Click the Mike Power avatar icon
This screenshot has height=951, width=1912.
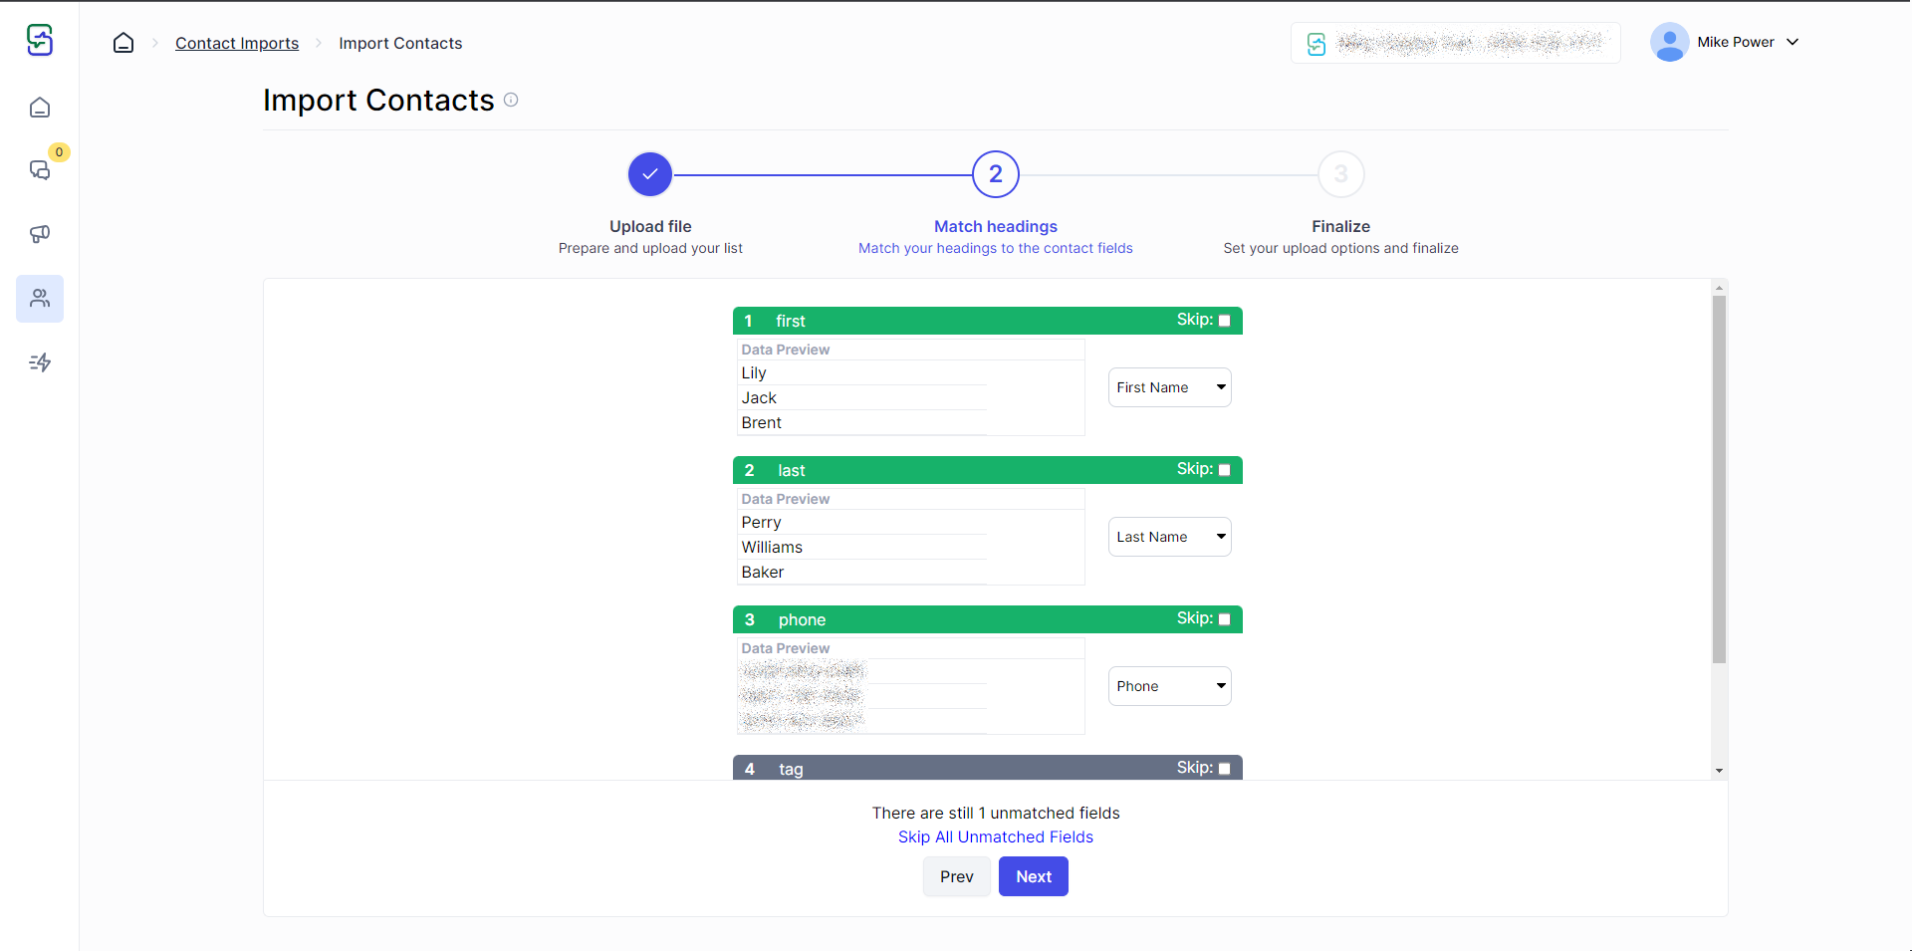tap(1669, 42)
